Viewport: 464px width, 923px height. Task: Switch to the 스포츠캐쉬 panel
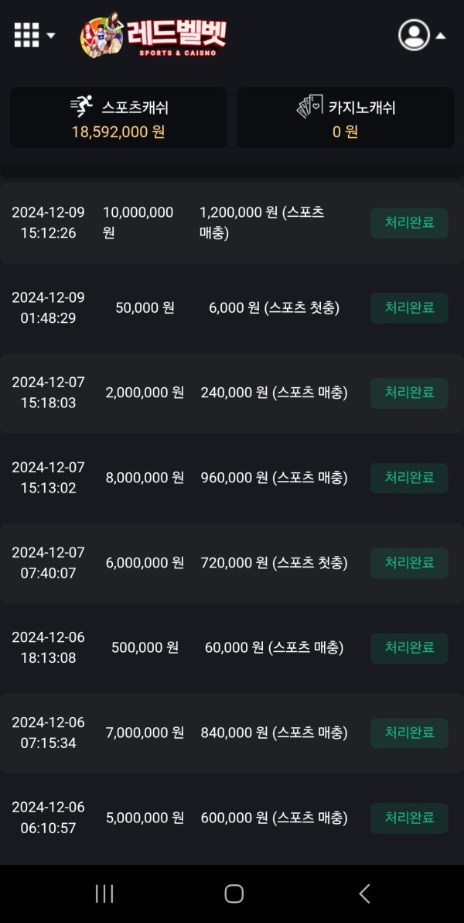[118, 117]
